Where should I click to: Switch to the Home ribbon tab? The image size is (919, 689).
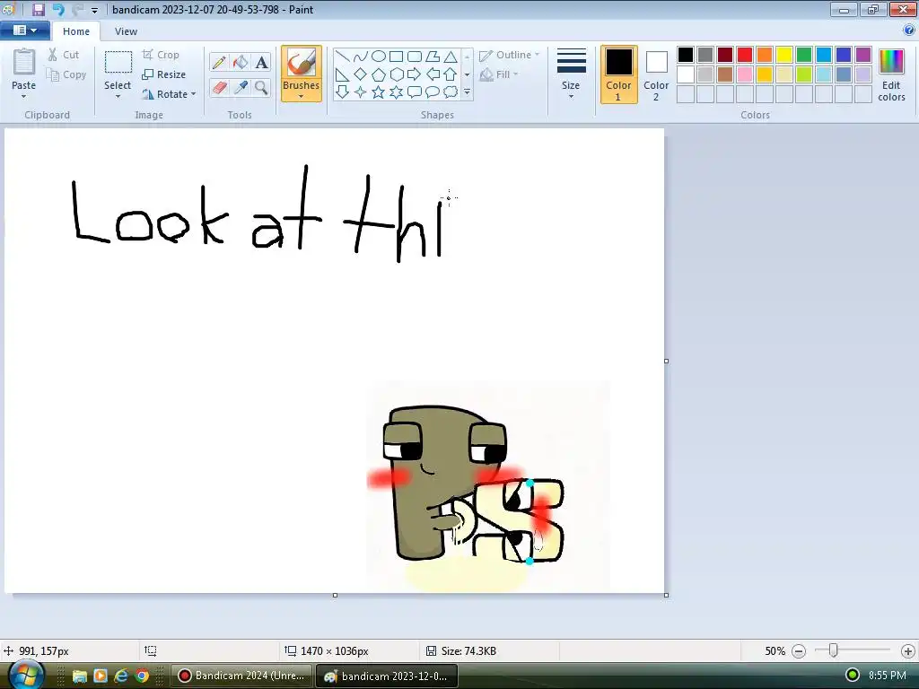pos(76,31)
